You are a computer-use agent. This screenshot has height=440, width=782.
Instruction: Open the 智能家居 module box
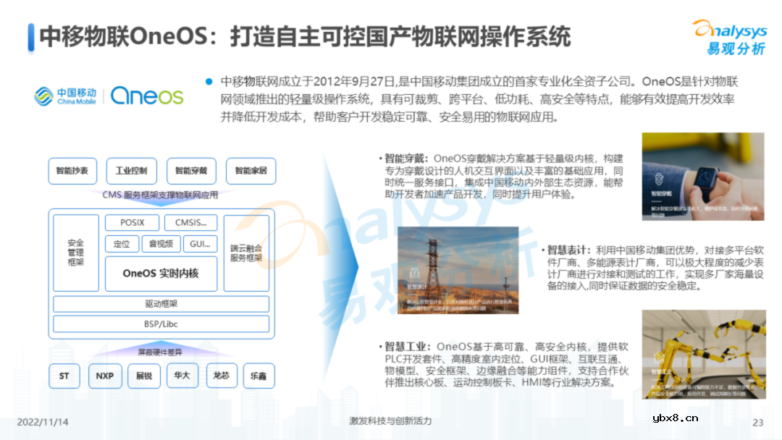click(249, 171)
